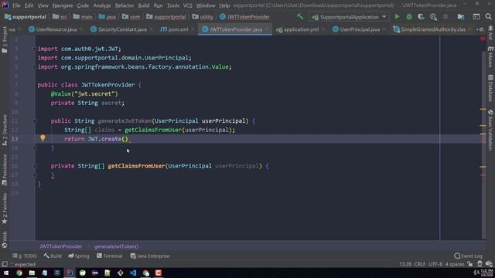Viewport: 495px width, 278px height.
Task: Change indent setting 4 spaces
Action: (455, 264)
